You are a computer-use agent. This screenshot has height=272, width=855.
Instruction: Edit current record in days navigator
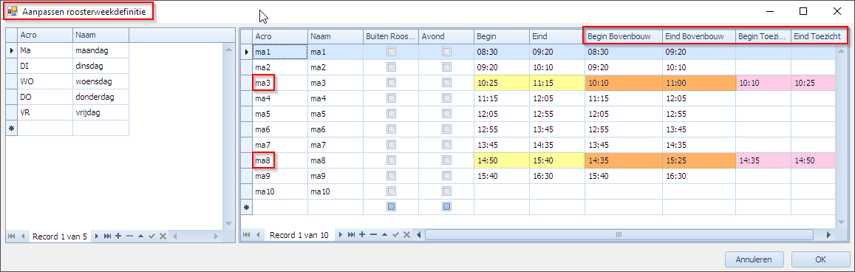[x=140, y=236]
